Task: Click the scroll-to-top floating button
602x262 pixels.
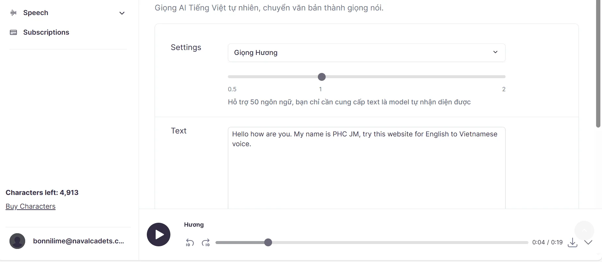Action: point(584,231)
